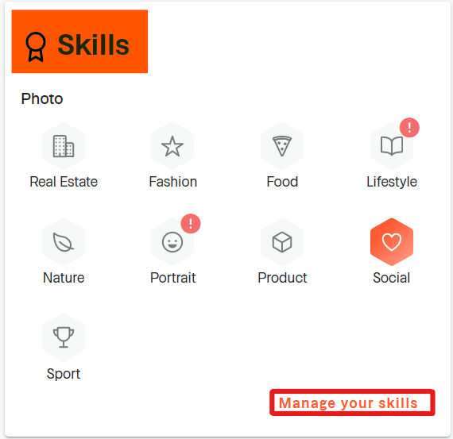Choose the Fashion star icon
Viewport: 453px width, 439px height.
[172, 146]
